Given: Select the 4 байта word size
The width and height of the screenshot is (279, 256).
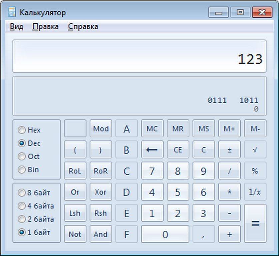Looking at the screenshot, I should coord(22,206).
